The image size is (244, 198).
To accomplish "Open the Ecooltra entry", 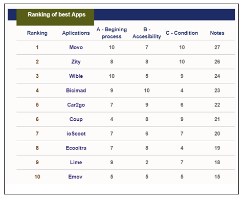I will click(76, 148).
